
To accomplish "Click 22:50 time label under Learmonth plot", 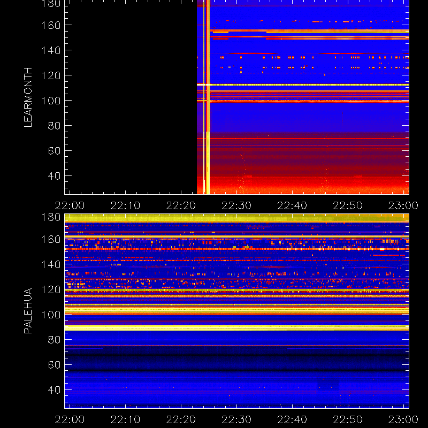I will tap(348, 205).
